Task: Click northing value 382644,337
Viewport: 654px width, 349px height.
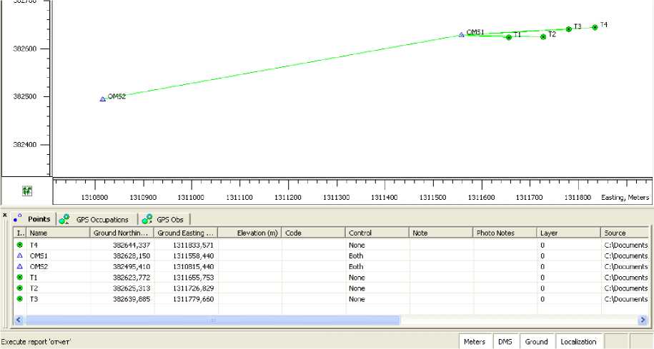Action: pos(132,245)
